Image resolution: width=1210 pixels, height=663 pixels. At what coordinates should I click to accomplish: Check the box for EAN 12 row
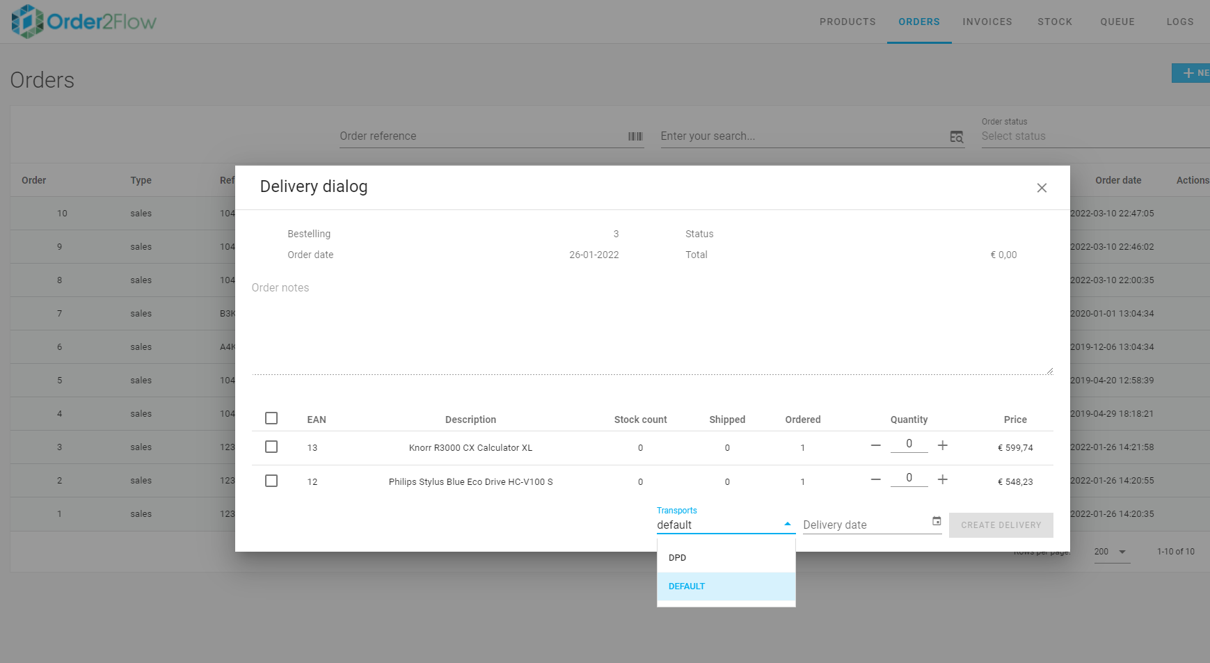[x=271, y=481]
